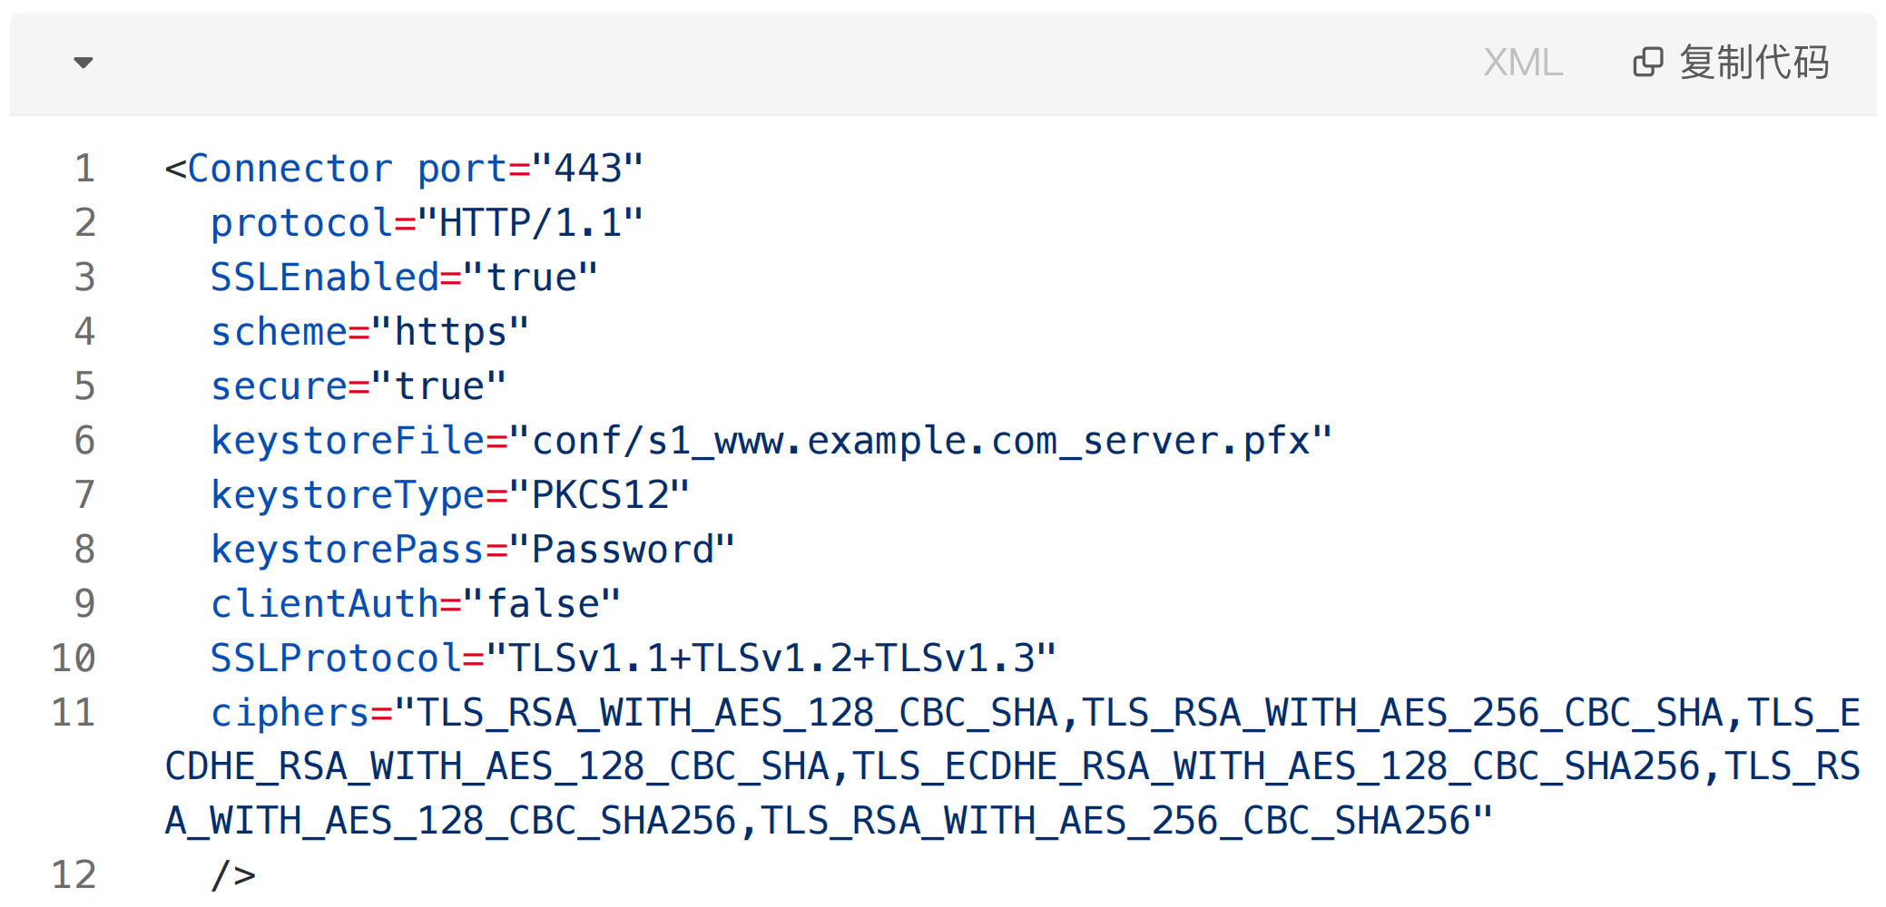Click line number 6 in the gutter

[x=85, y=441]
